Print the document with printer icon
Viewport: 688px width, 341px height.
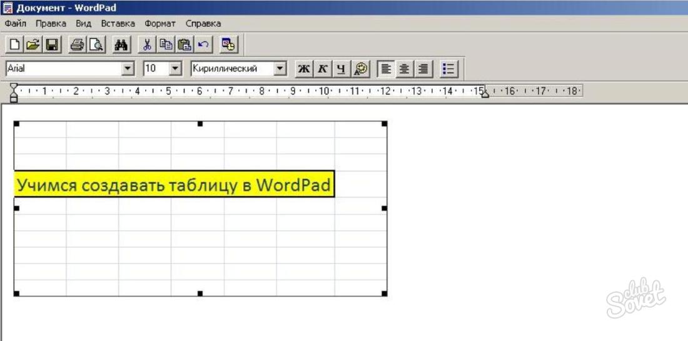(78, 45)
